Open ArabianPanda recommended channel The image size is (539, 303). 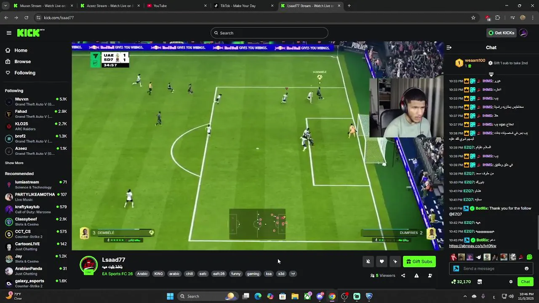click(x=36, y=271)
